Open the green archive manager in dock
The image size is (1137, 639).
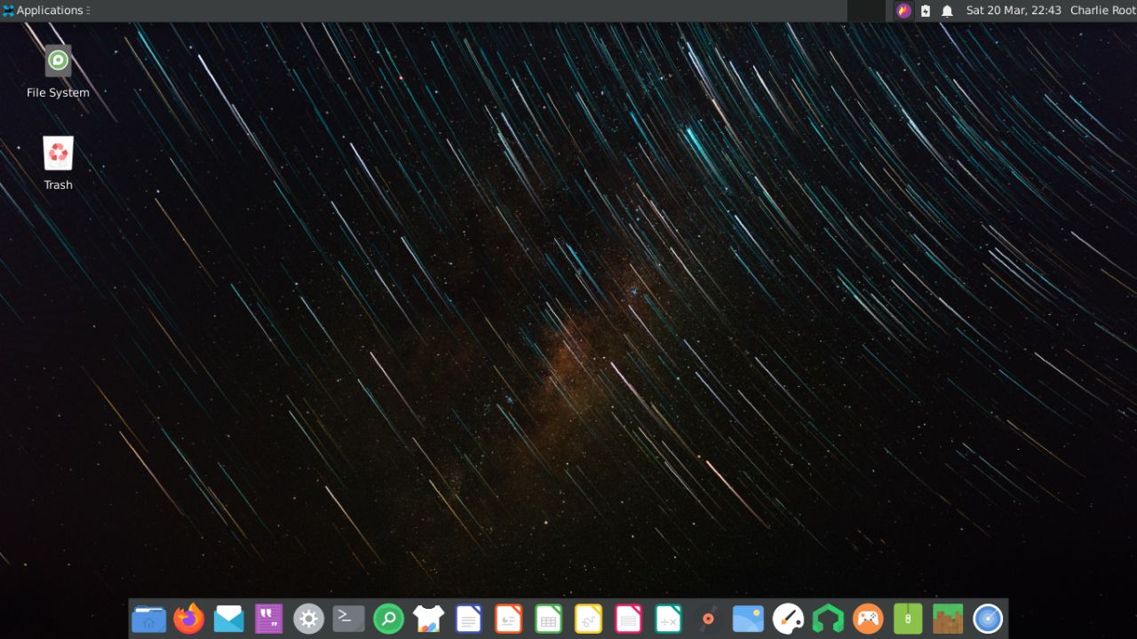[x=909, y=619]
